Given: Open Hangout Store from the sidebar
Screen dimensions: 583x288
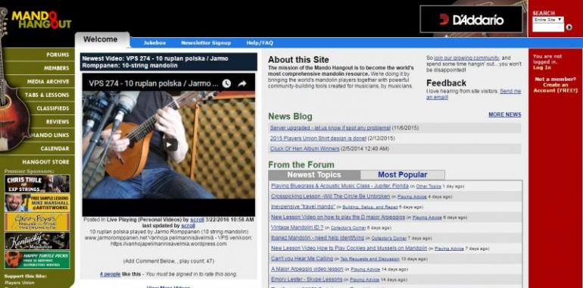Looking at the screenshot, I should [45, 162].
